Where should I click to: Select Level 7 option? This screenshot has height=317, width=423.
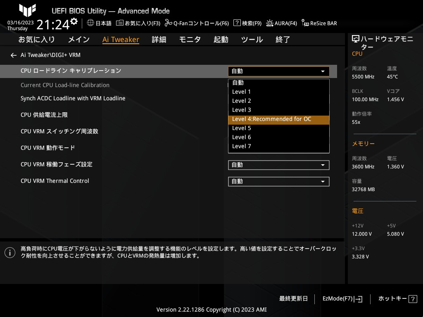279,147
